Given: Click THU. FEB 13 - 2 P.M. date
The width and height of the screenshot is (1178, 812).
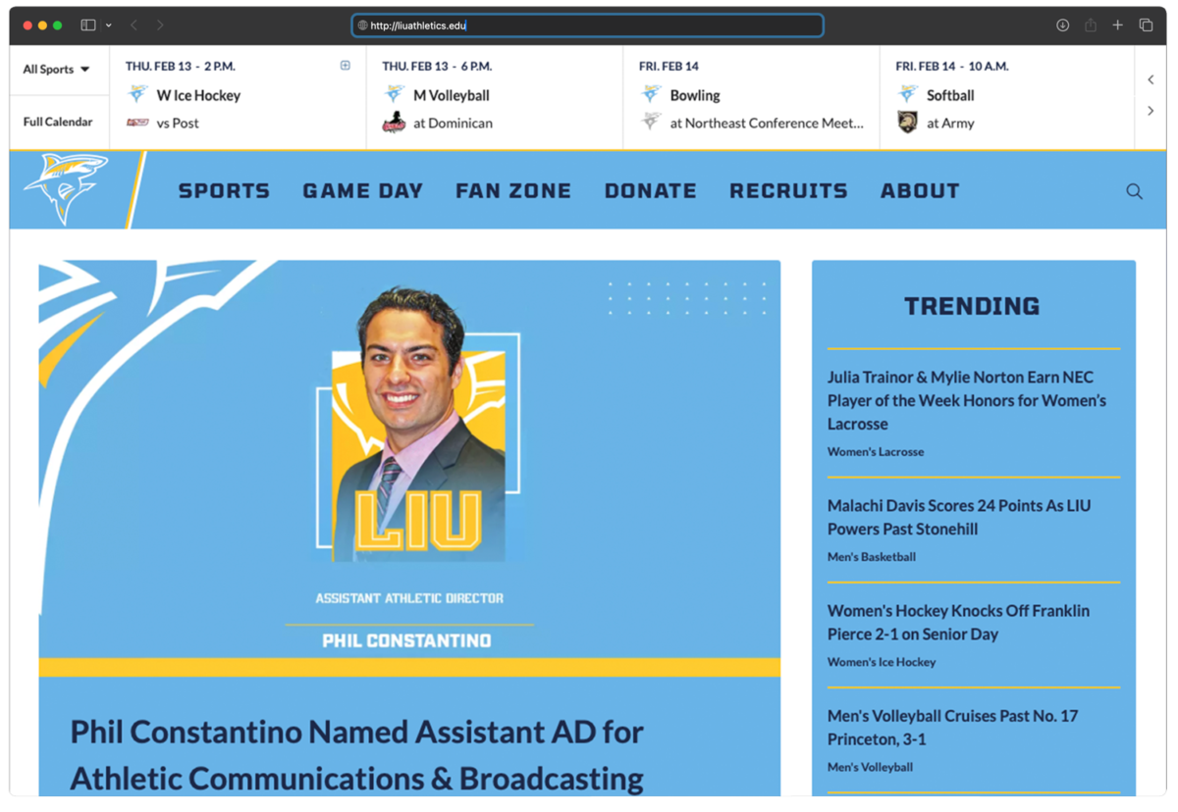Looking at the screenshot, I should tap(181, 67).
